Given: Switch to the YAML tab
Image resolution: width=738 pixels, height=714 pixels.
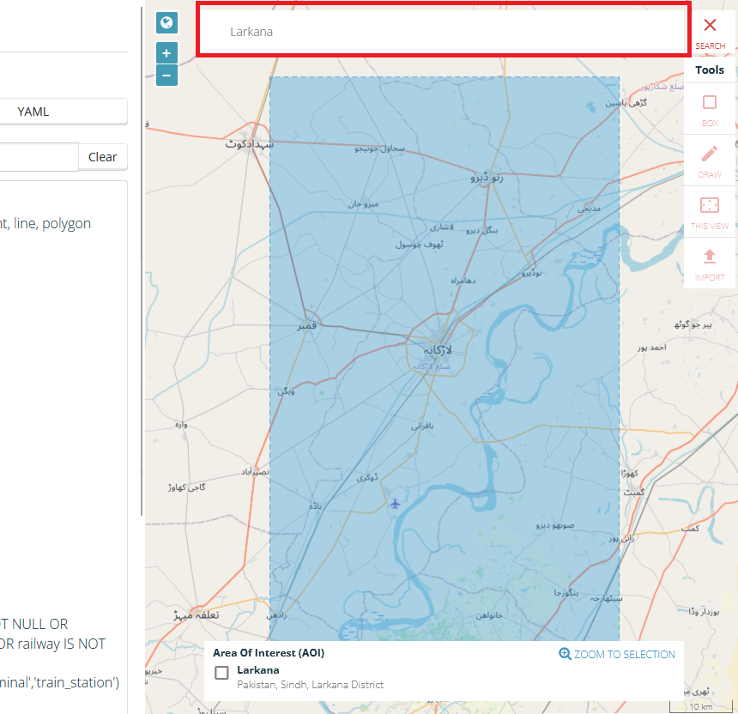Looking at the screenshot, I should tap(34, 112).
